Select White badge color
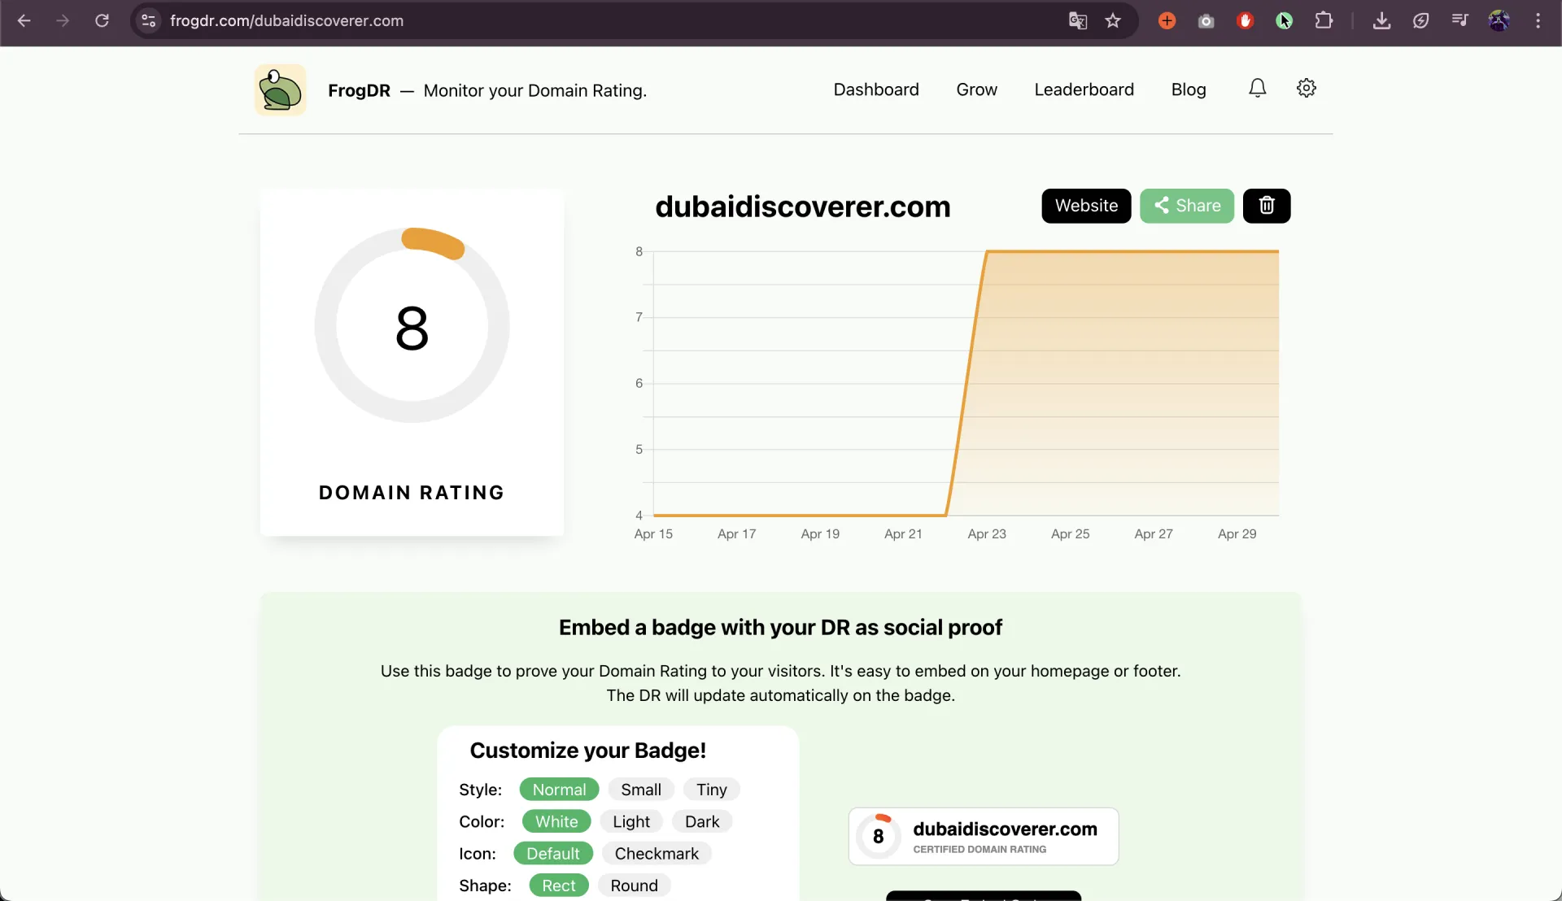The width and height of the screenshot is (1562, 901). coord(556,821)
